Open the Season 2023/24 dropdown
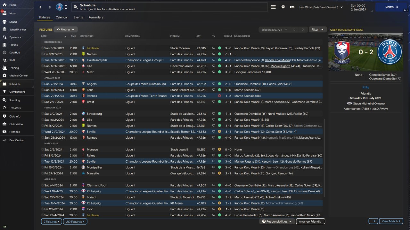This screenshot has height=230, width=410. click(274, 29)
